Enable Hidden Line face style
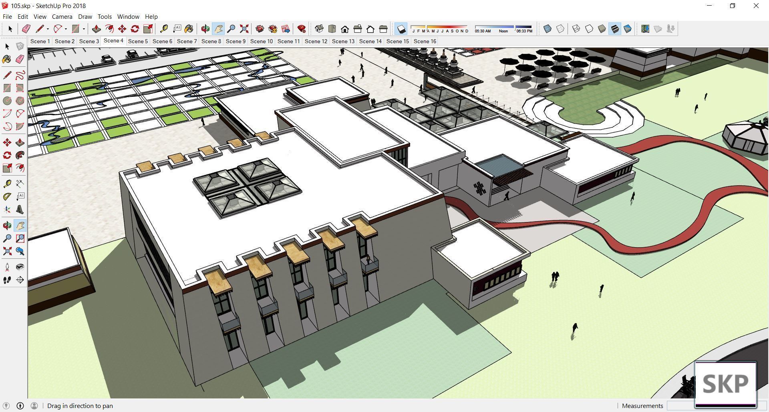This screenshot has width=769, height=412. 589,29
